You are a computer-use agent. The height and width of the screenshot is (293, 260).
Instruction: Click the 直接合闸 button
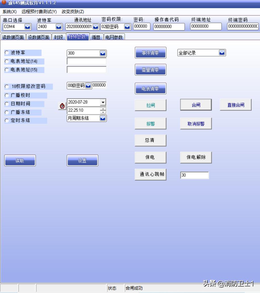pos(236,104)
